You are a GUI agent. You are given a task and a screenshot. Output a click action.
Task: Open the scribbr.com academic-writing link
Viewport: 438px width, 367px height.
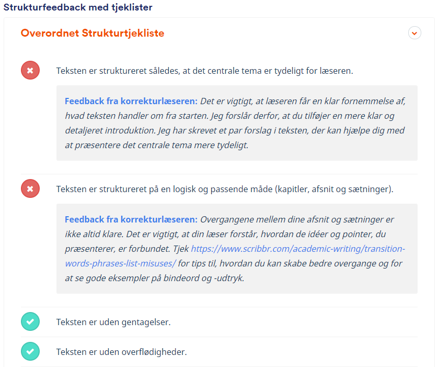298,249
